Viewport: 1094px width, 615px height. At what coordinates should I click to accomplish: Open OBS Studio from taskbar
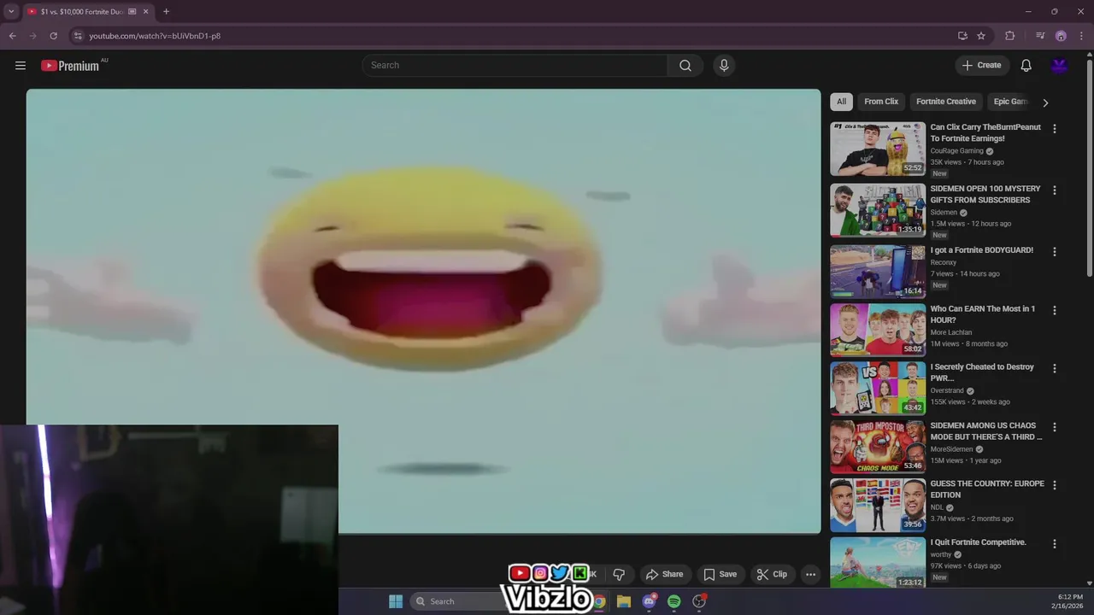[699, 601]
